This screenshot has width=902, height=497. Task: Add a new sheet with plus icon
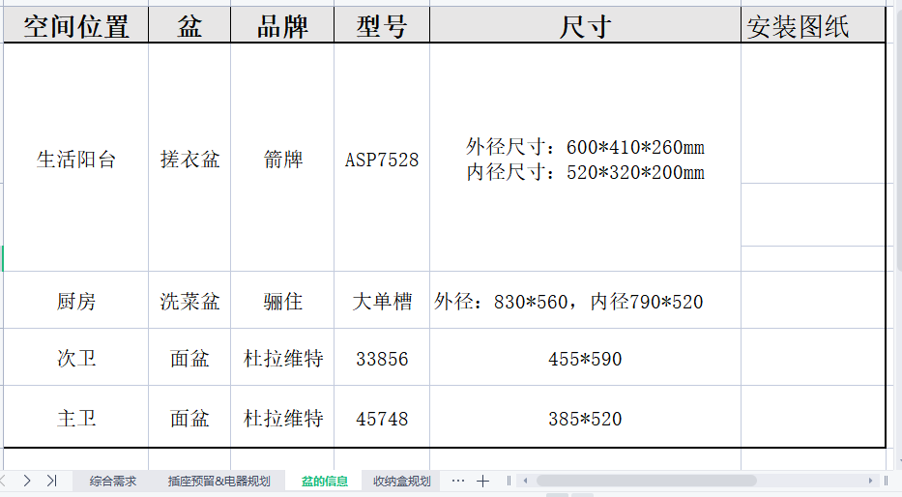(x=483, y=481)
